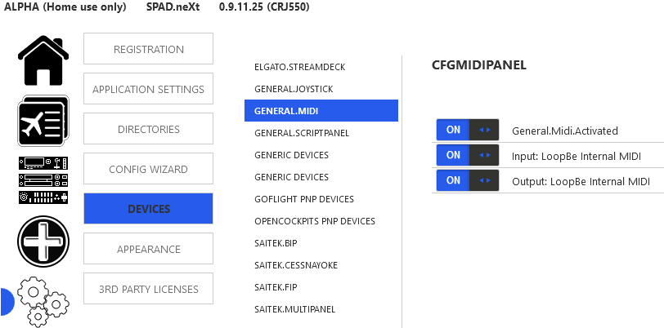This screenshot has width=664, height=328.
Task: Go to the Home house icon
Action: 43,60
